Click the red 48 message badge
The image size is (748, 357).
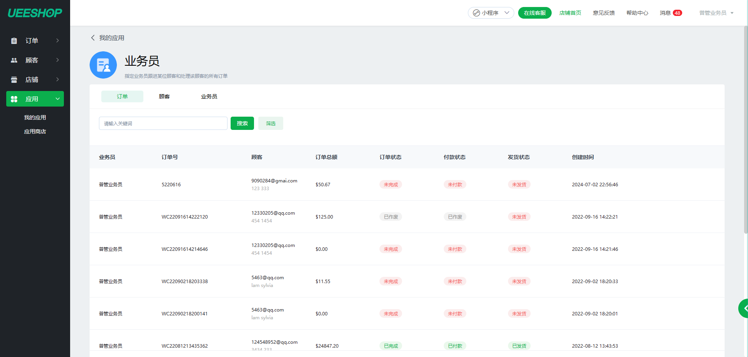677,13
